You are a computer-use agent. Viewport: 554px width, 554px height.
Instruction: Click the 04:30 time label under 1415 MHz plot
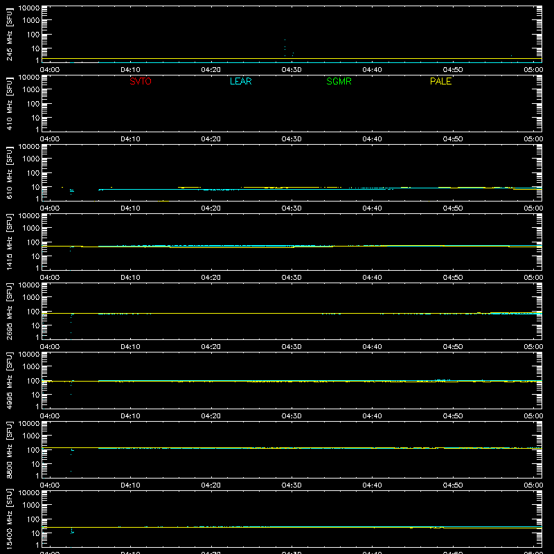point(292,278)
